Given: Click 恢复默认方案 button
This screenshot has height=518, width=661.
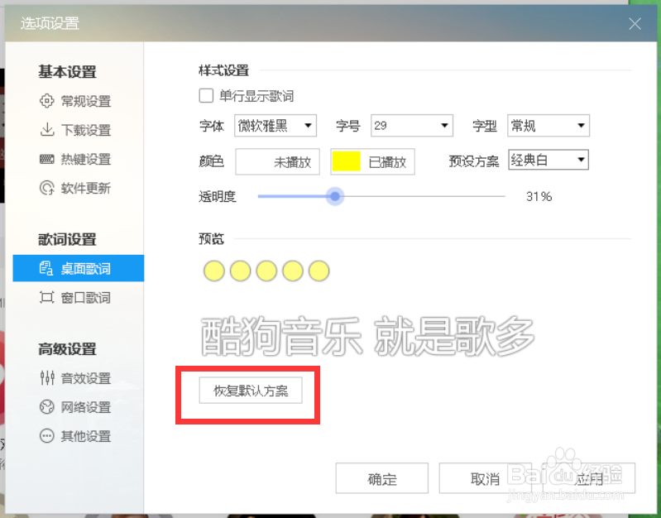Looking at the screenshot, I should pyautogui.click(x=251, y=391).
